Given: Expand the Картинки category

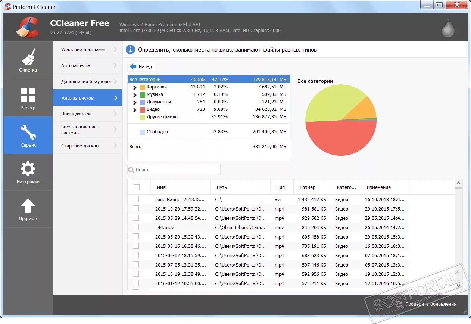Looking at the screenshot, I should [x=135, y=87].
